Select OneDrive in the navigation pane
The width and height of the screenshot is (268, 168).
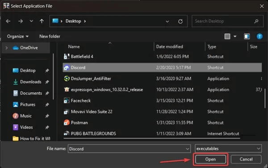click(25, 48)
